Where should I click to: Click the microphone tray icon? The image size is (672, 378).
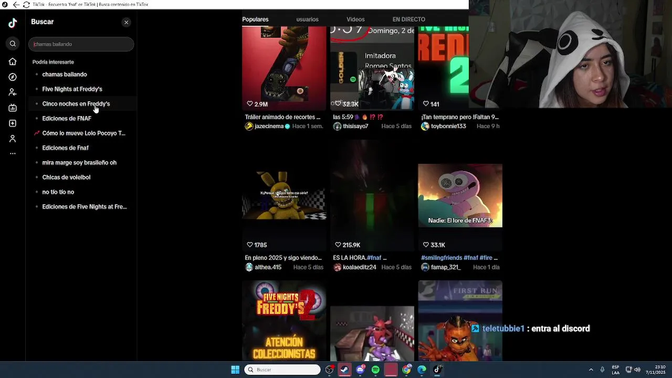click(602, 370)
